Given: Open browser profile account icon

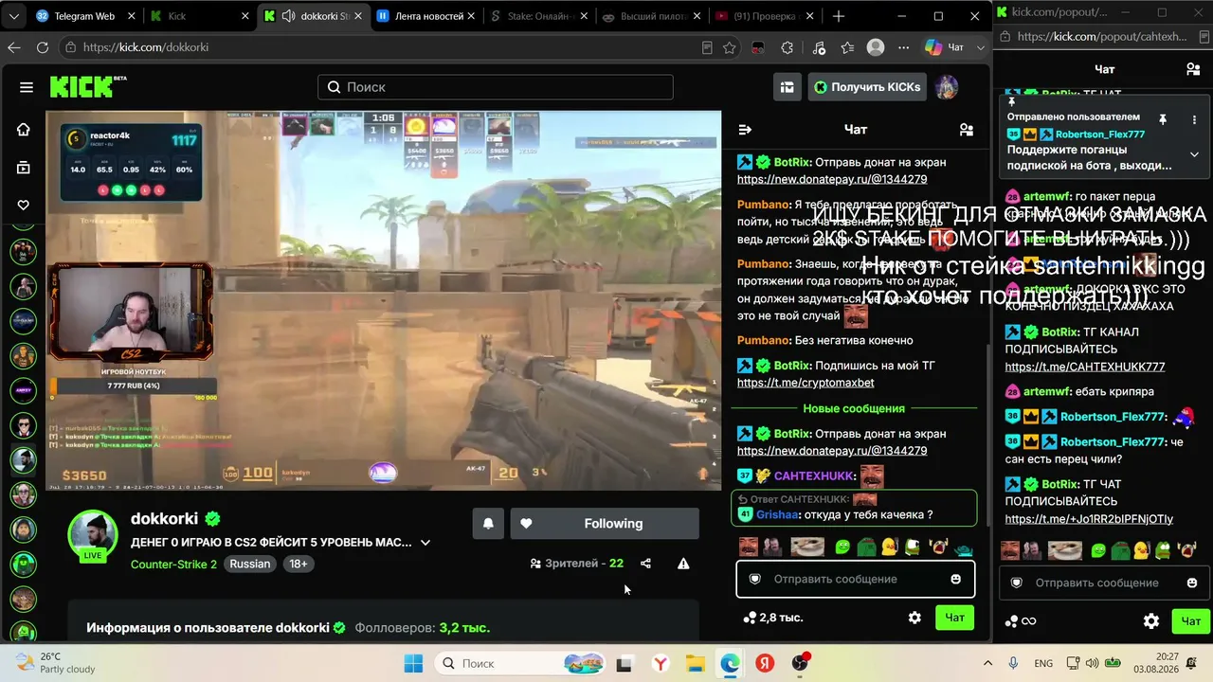Looking at the screenshot, I should (876, 47).
